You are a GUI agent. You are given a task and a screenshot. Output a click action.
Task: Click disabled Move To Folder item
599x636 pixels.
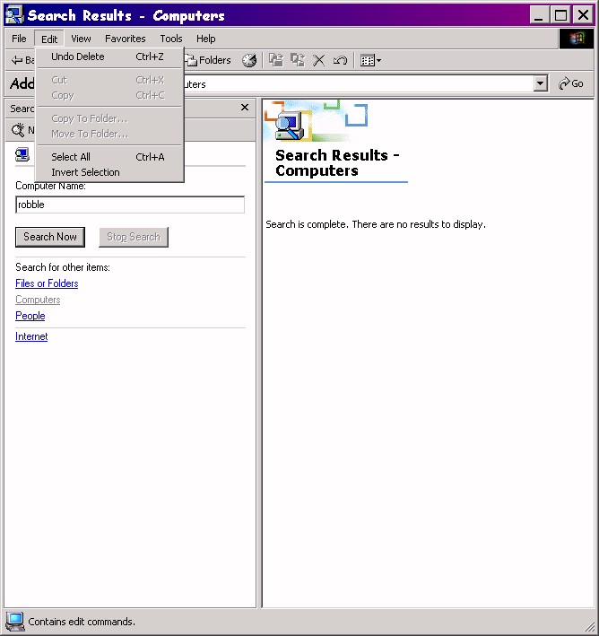click(x=110, y=134)
